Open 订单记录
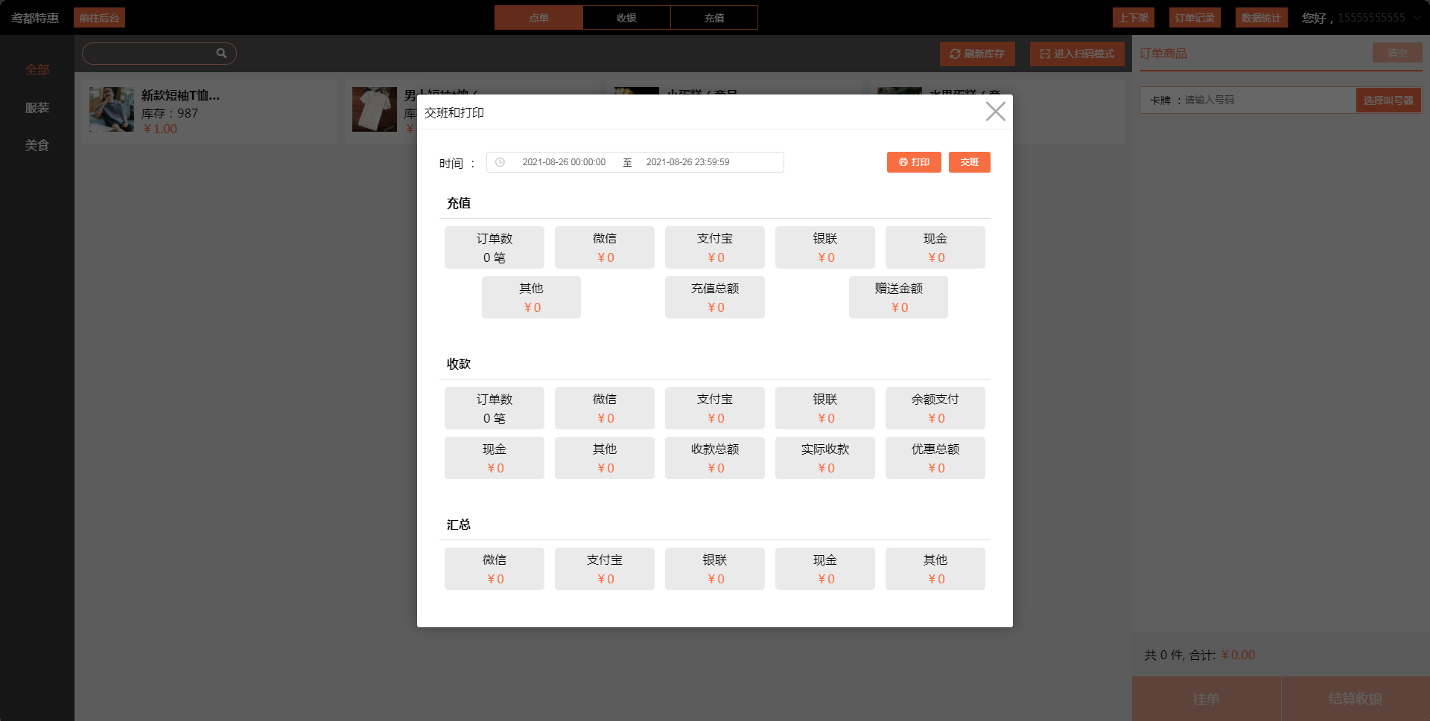The width and height of the screenshot is (1430, 721). tap(1195, 18)
